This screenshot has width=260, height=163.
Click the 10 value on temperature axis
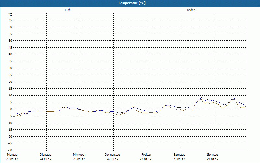[x=10, y=96]
